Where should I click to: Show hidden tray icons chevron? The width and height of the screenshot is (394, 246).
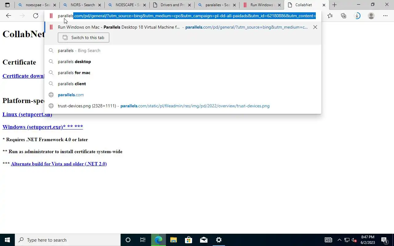[x=339, y=240]
